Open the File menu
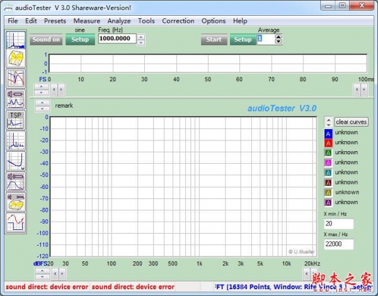This screenshot has width=378, height=296. coord(13,21)
